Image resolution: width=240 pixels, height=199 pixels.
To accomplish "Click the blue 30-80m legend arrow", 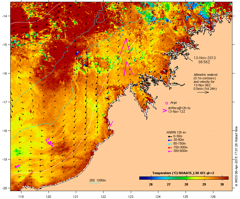I will 170,140.
